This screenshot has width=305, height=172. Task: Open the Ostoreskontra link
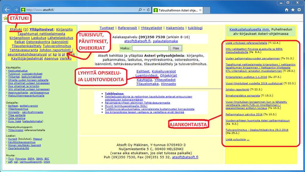pos(38,42)
